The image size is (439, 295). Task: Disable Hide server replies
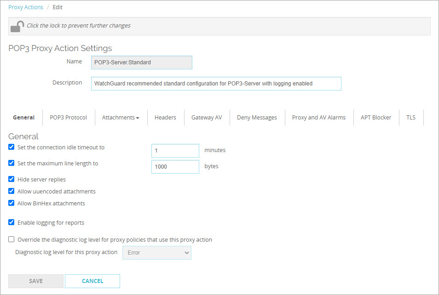coord(11,179)
